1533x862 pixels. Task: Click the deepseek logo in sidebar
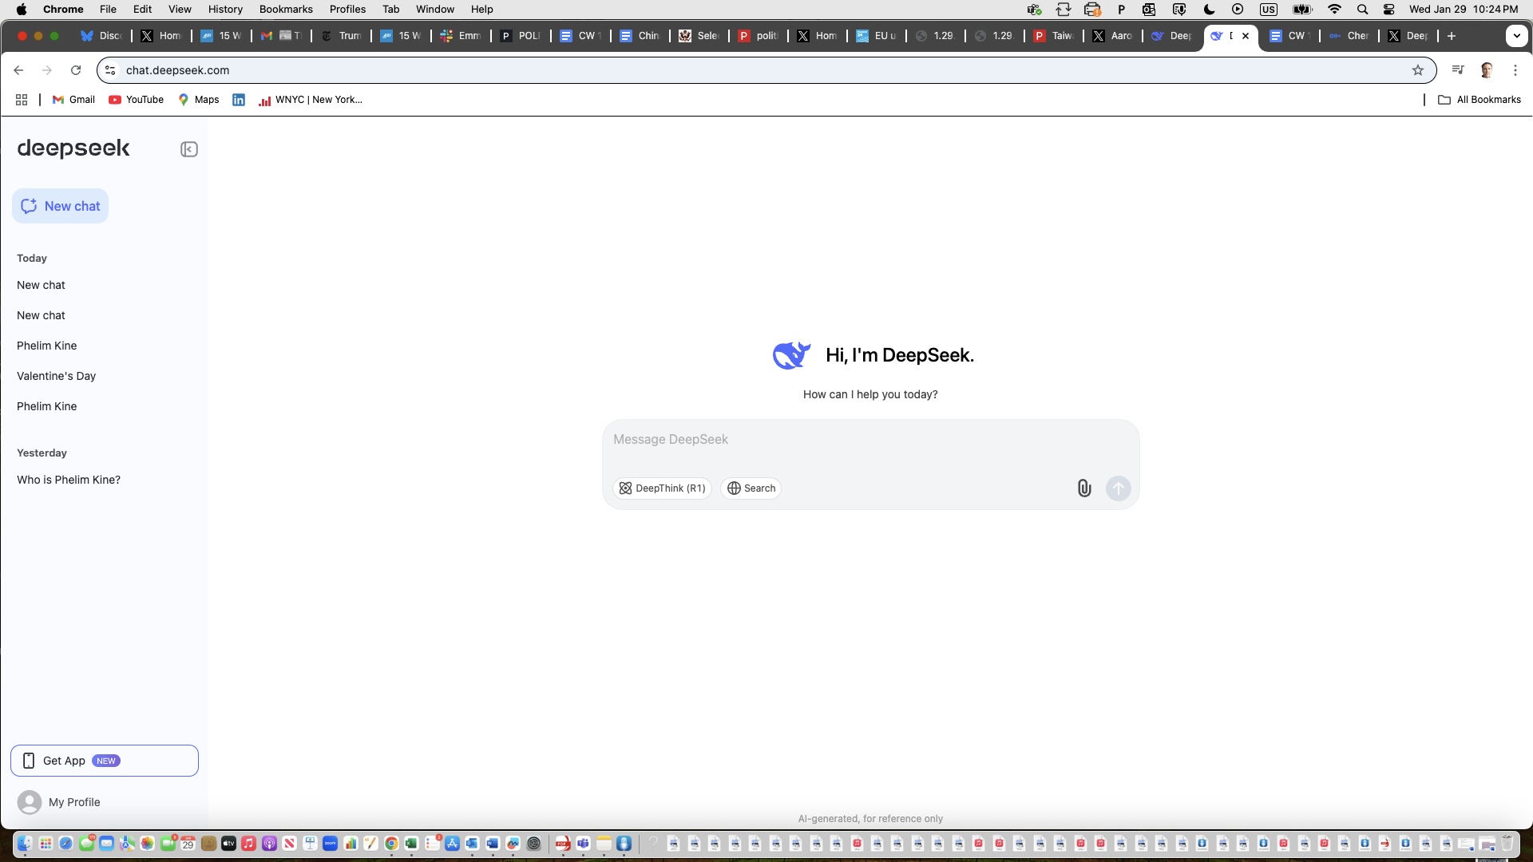pos(73,148)
